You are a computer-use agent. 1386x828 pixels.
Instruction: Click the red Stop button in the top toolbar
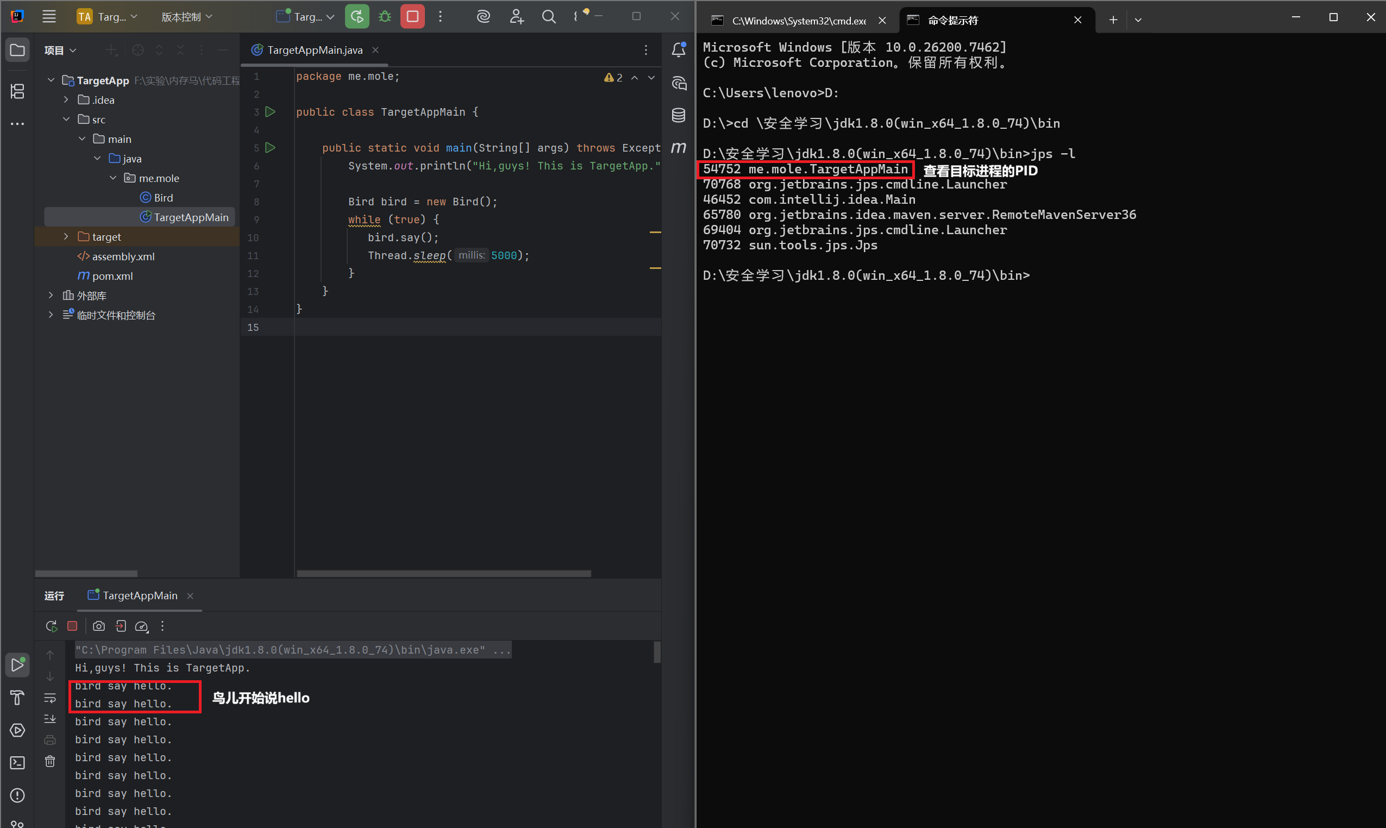click(412, 17)
